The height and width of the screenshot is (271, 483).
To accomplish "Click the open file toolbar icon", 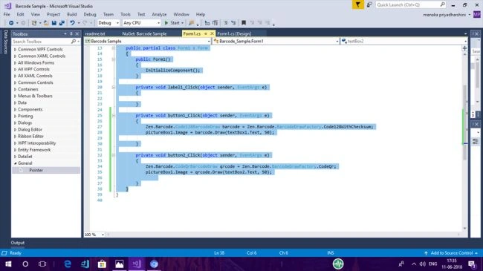I will point(46,23).
